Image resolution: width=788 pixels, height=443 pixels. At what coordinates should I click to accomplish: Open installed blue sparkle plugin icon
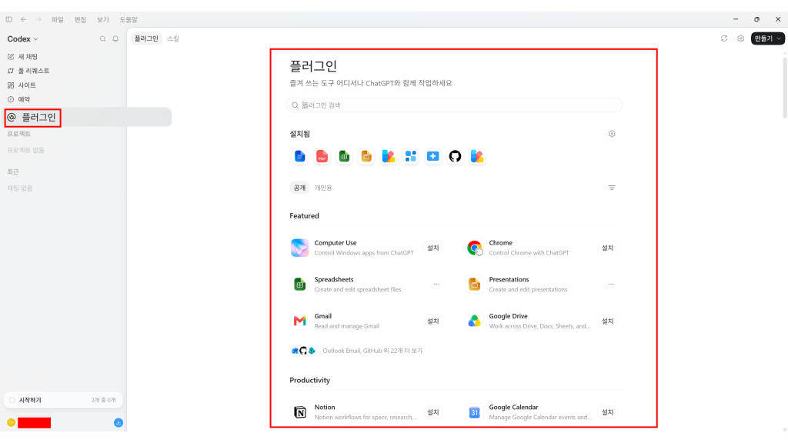(x=432, y=156)
